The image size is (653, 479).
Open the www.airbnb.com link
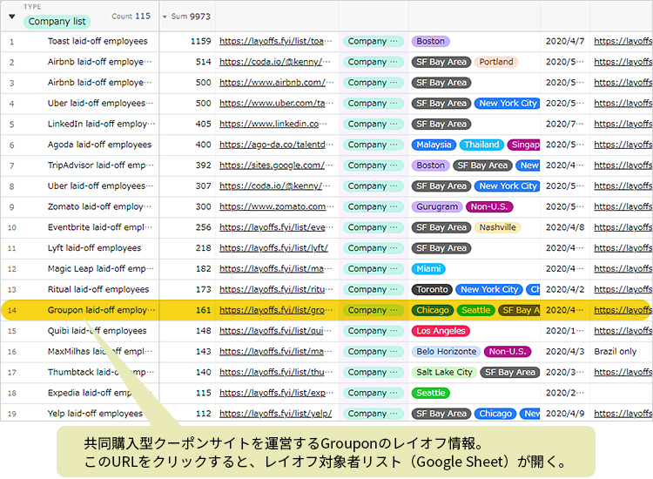(277, 83)
